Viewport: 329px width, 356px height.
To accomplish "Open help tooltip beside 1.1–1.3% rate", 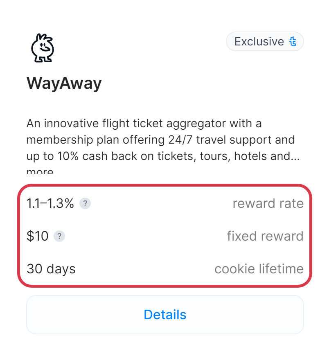I will click(x=85, y=203).
